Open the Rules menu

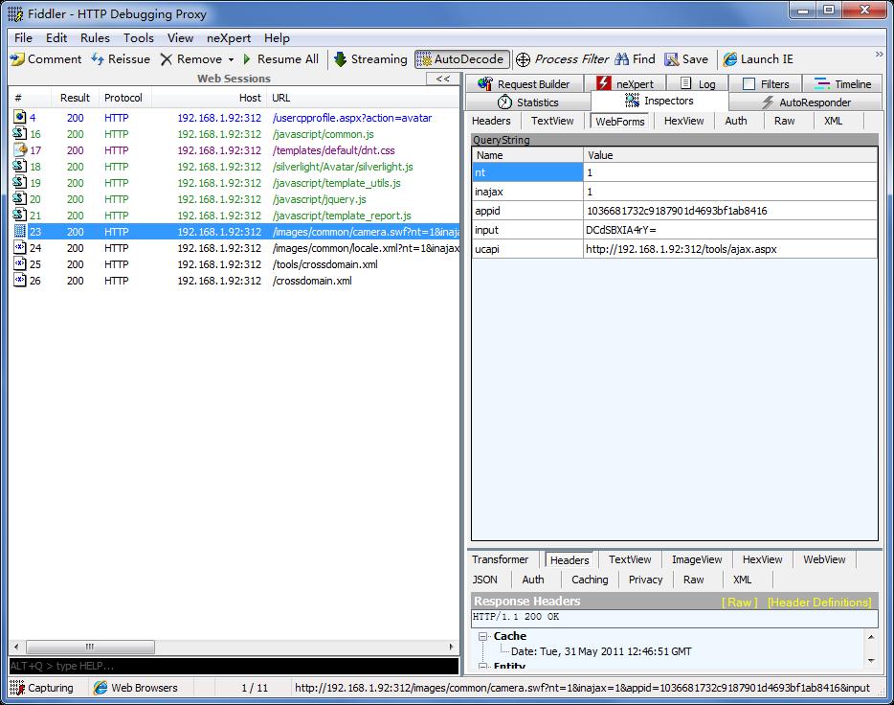click(95, 38)
